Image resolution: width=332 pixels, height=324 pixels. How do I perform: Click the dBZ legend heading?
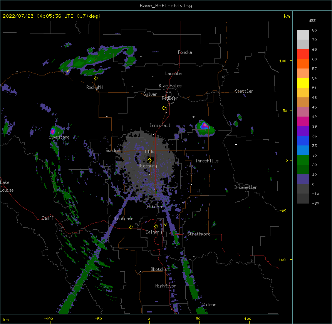[312, 21]
